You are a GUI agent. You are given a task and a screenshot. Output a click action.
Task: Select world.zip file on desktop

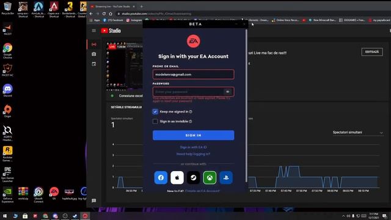(x=23, y=193)
